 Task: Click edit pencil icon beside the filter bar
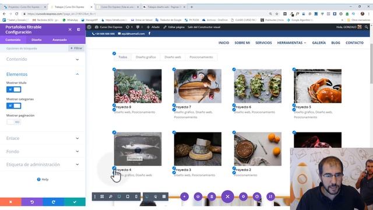[114, 54]
